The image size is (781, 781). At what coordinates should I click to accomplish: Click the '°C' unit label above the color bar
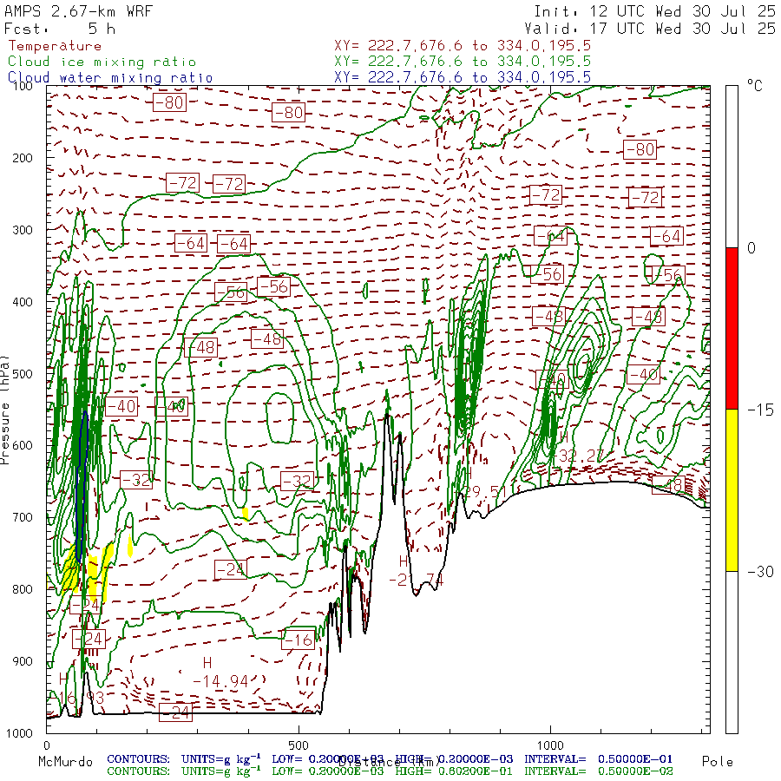coord(754,86)
